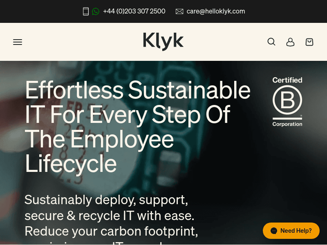Go home via the Klyk logo
The width and height of the screenshot is (327, 245).
(x=163, y=42)
